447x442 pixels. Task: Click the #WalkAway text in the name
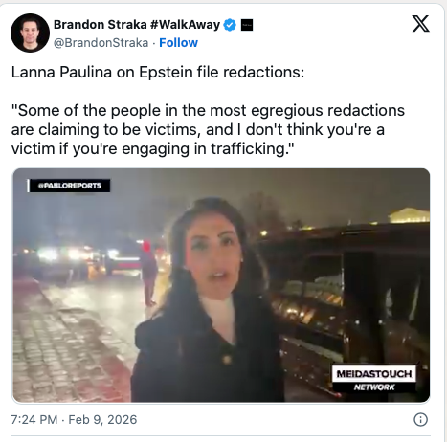click(185, 25)
